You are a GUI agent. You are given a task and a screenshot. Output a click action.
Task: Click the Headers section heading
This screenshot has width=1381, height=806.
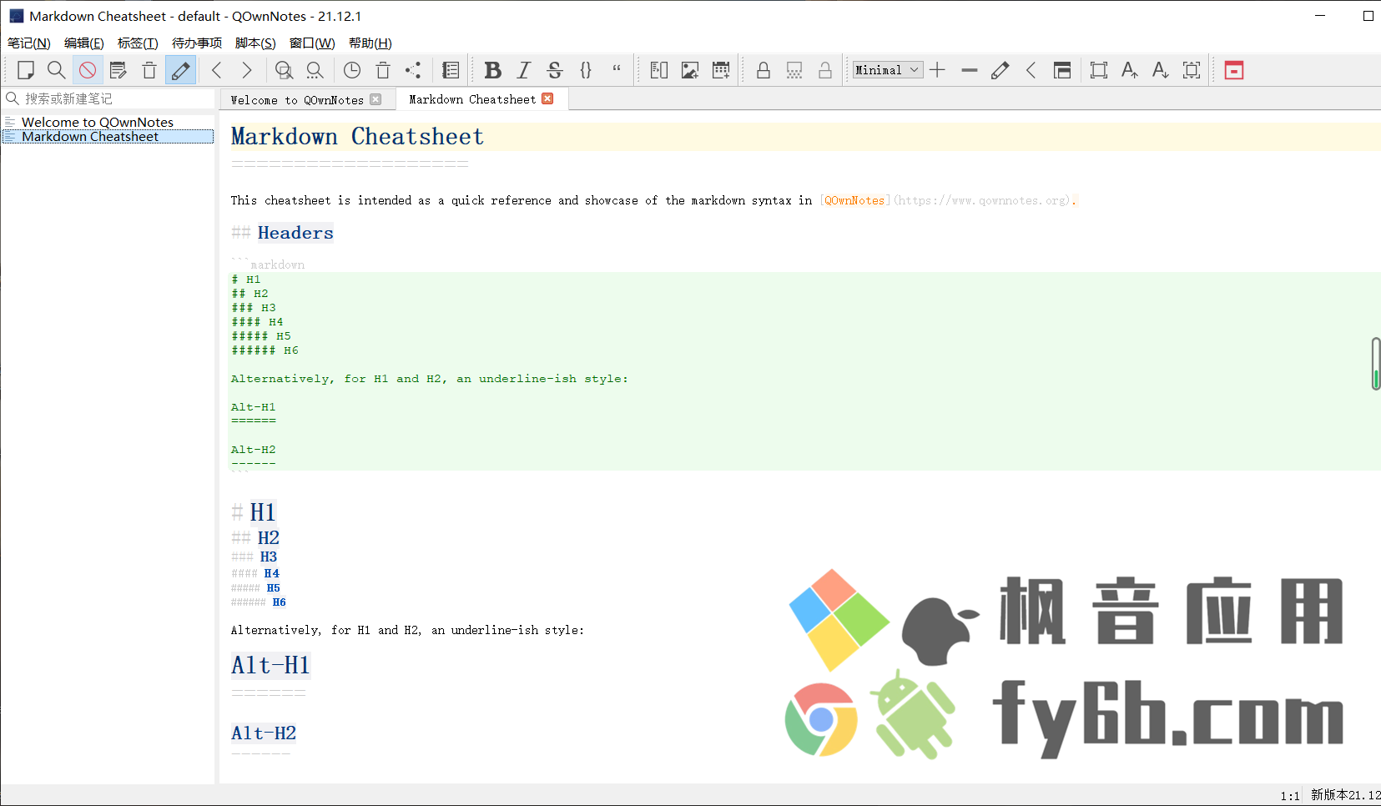coord(295,233)
